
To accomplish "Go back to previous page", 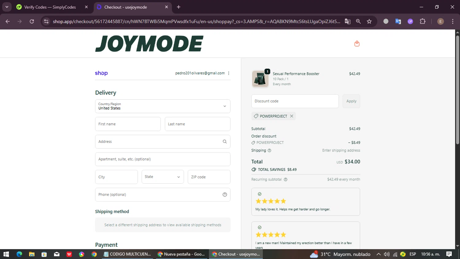I will tap(8, 22).
